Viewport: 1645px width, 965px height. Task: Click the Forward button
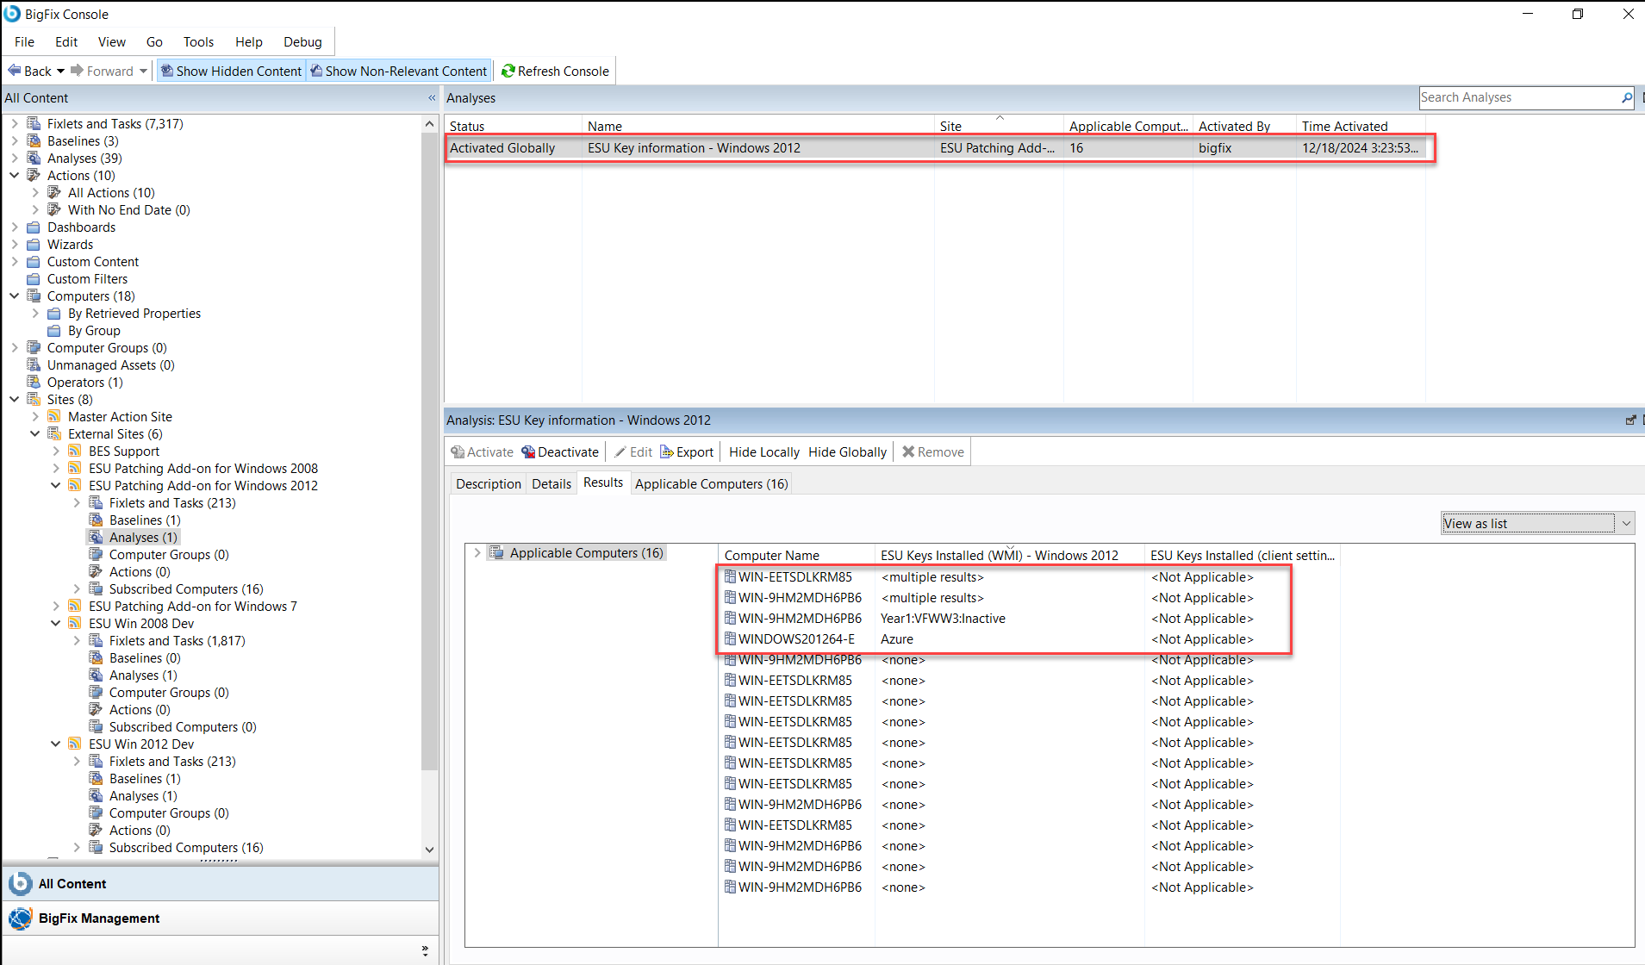coord(102,71)
